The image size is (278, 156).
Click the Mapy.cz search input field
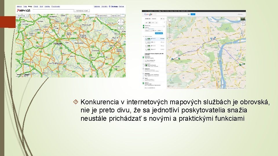click(x=53, y=11)
